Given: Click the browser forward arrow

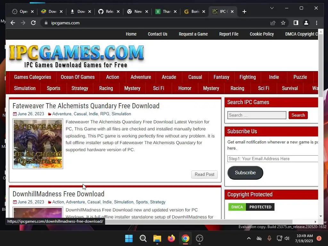Looking at the screenshot, I should [x=23, y=23].
